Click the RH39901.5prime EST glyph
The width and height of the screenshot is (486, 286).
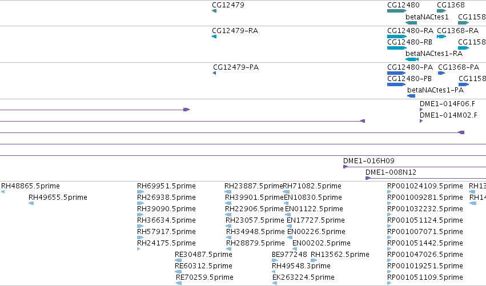tap(228, 203)
